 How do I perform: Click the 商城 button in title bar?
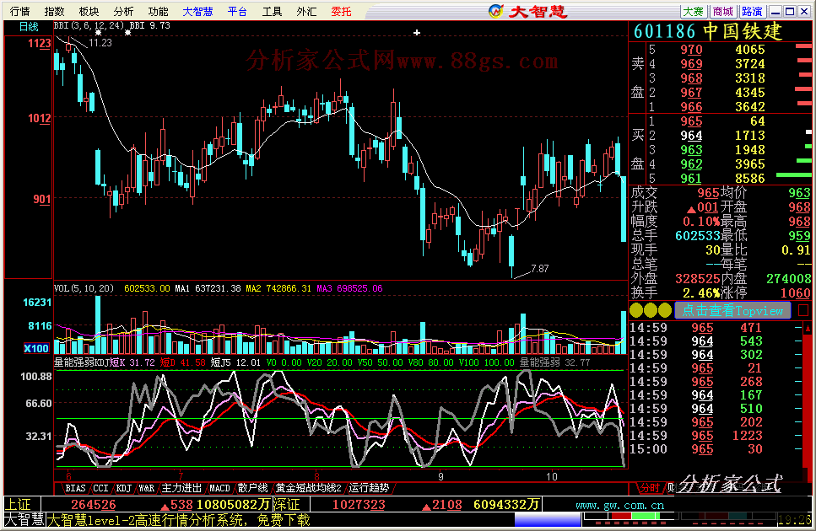tap(723, 12)
